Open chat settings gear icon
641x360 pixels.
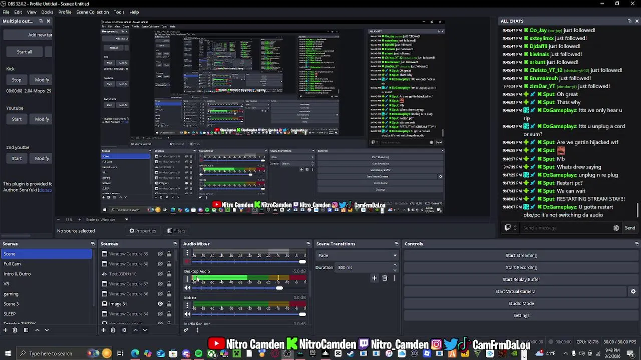(616, 228)
